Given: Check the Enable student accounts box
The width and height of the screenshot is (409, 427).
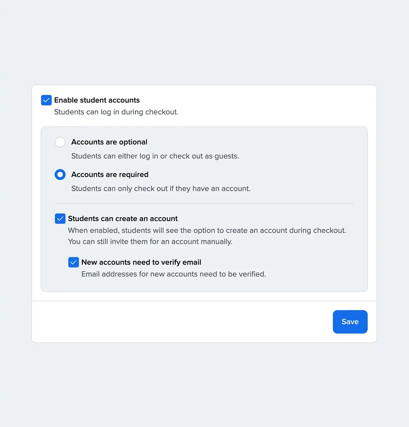Looking at the screenshot, I should pos(46,100).
